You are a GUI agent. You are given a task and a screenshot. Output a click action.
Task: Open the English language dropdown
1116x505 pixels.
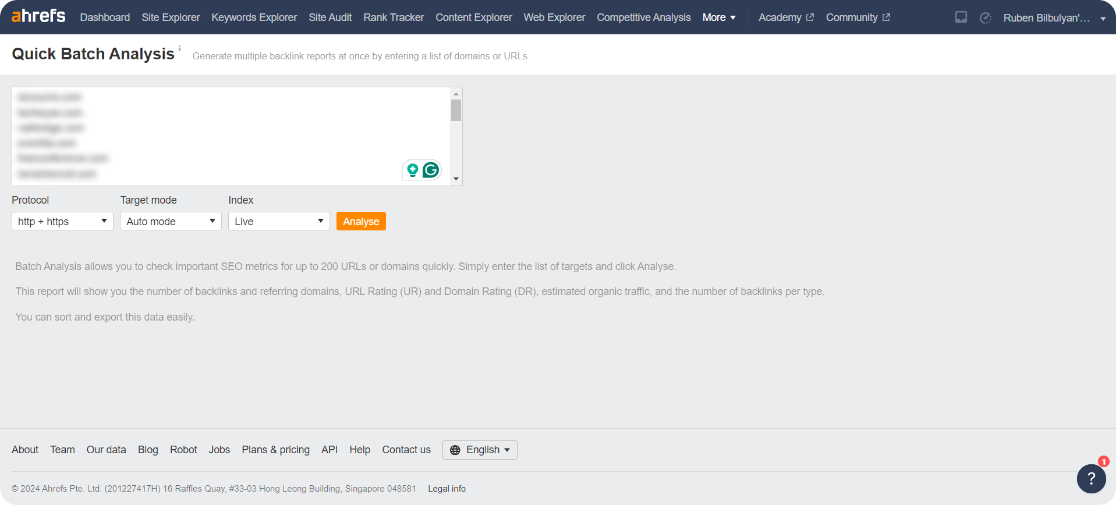(x=480, y=450)
